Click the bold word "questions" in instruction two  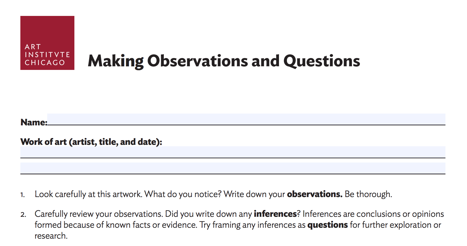(x=327, y=225)
